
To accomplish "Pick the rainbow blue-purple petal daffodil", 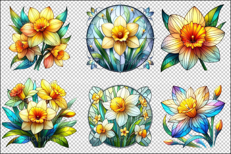I will 193,117.
